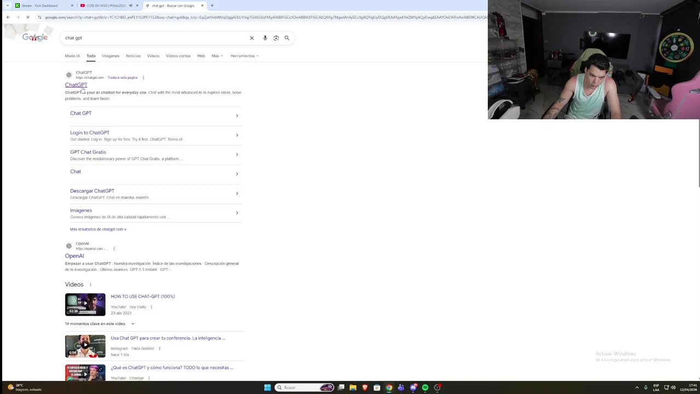Switch to the Noticias results tab
The height and width of the screenshot is (394, 700).
[x=133, y=56]
